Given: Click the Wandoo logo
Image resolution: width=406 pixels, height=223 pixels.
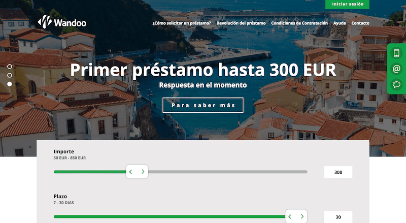Looking at the screenshot, I should (x=62, y=21).
